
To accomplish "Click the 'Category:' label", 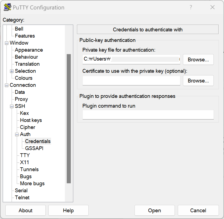I will (14, 20).
